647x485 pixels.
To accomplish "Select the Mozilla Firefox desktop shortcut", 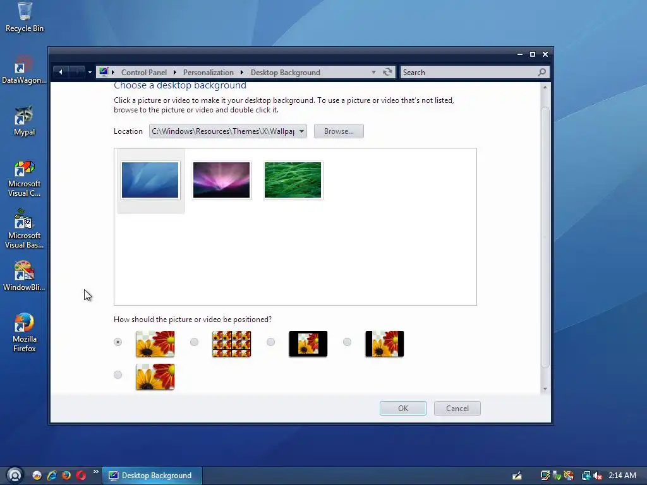I will [x=24, y=332].
